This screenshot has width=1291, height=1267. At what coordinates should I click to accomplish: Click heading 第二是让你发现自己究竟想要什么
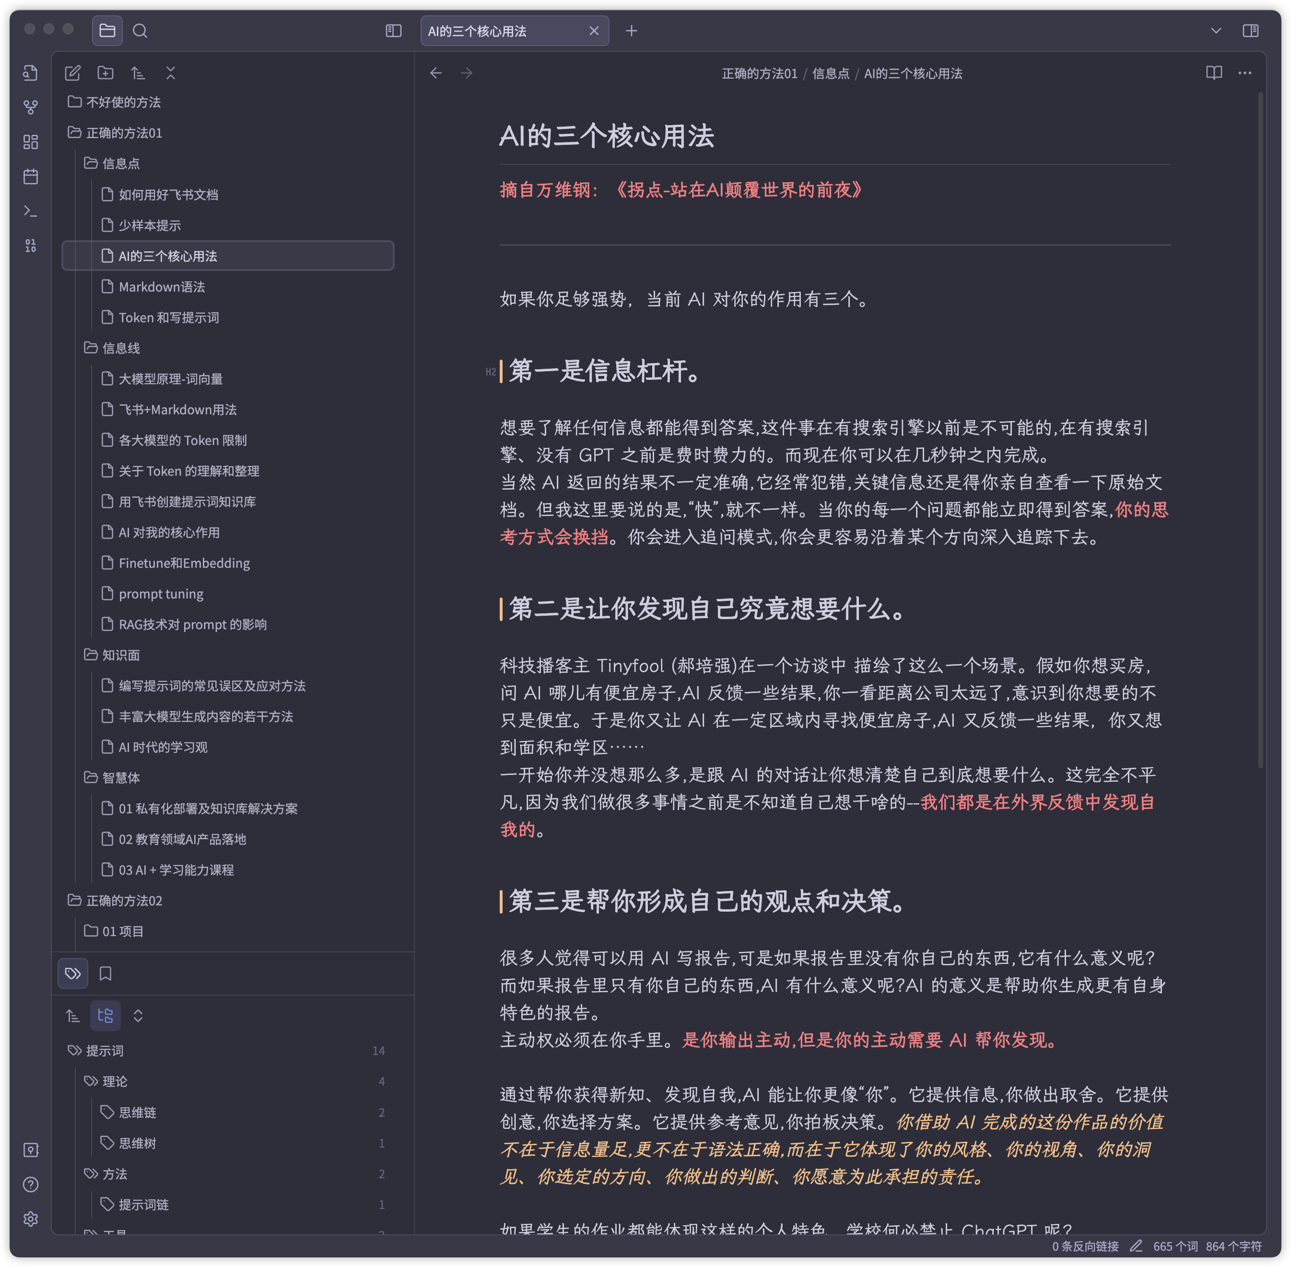707,608
